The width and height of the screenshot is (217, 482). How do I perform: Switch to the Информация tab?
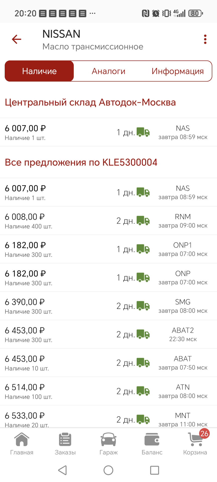pos(177,71)
